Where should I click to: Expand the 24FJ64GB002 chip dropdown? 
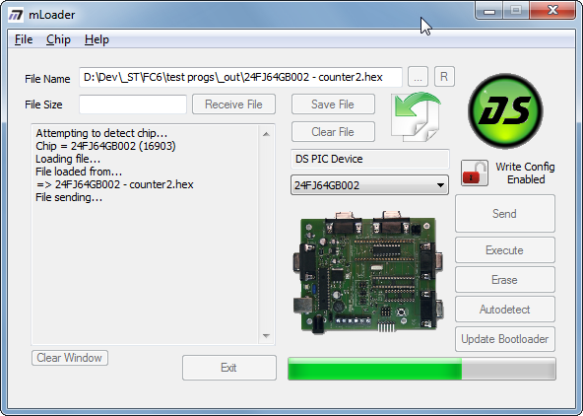click(x=369, y=185)
